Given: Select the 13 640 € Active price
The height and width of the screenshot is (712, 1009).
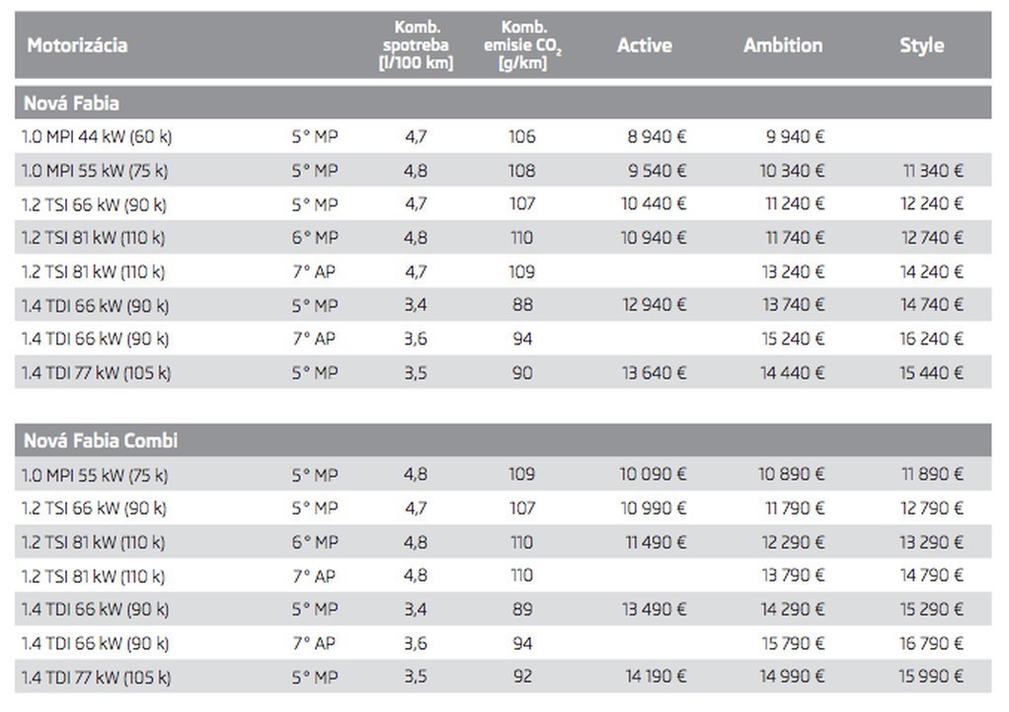Looking at the screenshot, I should [x=654, y=372].
